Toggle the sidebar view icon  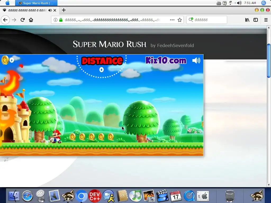pyautogui.click(x=256, y=20)
